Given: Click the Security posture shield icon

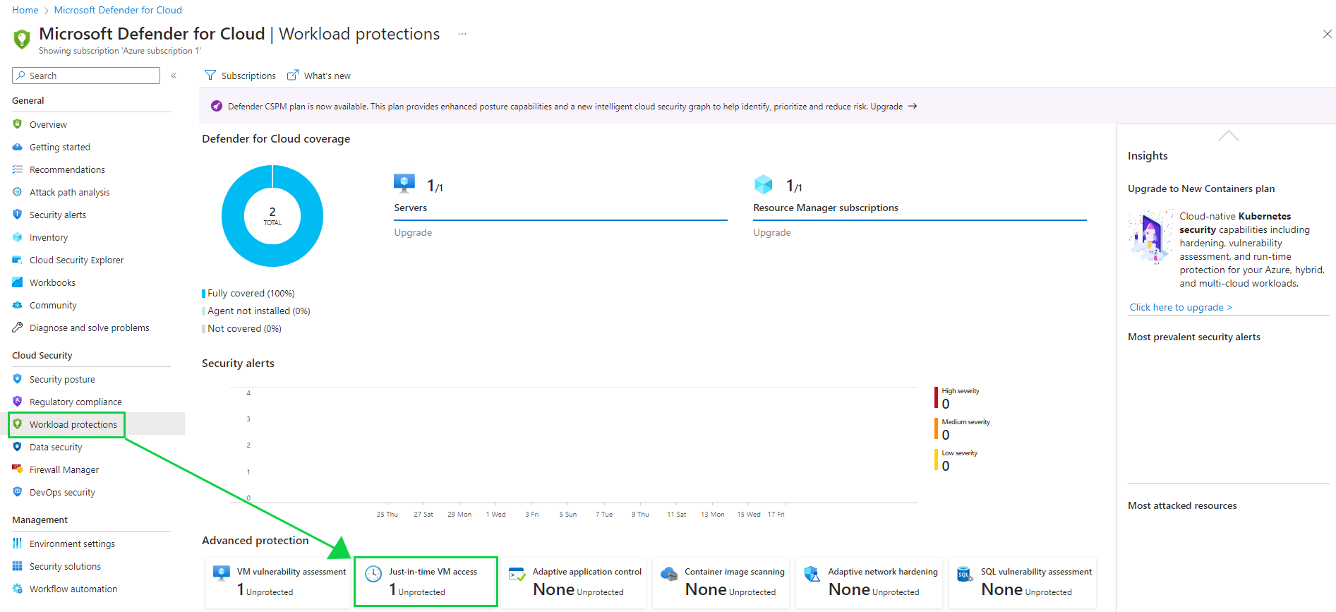Looking at the screenshot, I should pos(18,379).
